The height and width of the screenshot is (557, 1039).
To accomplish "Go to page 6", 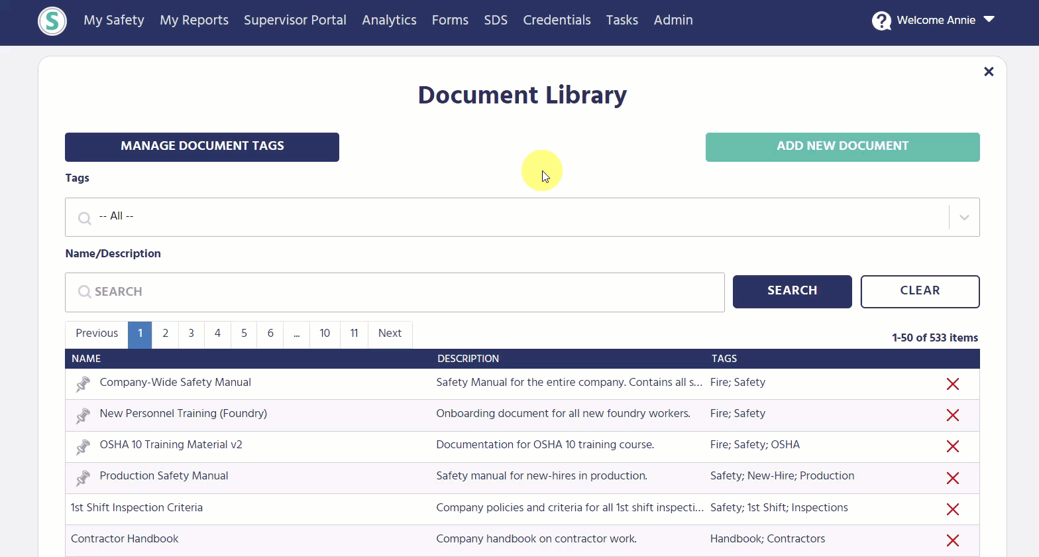I will point(270,334).
